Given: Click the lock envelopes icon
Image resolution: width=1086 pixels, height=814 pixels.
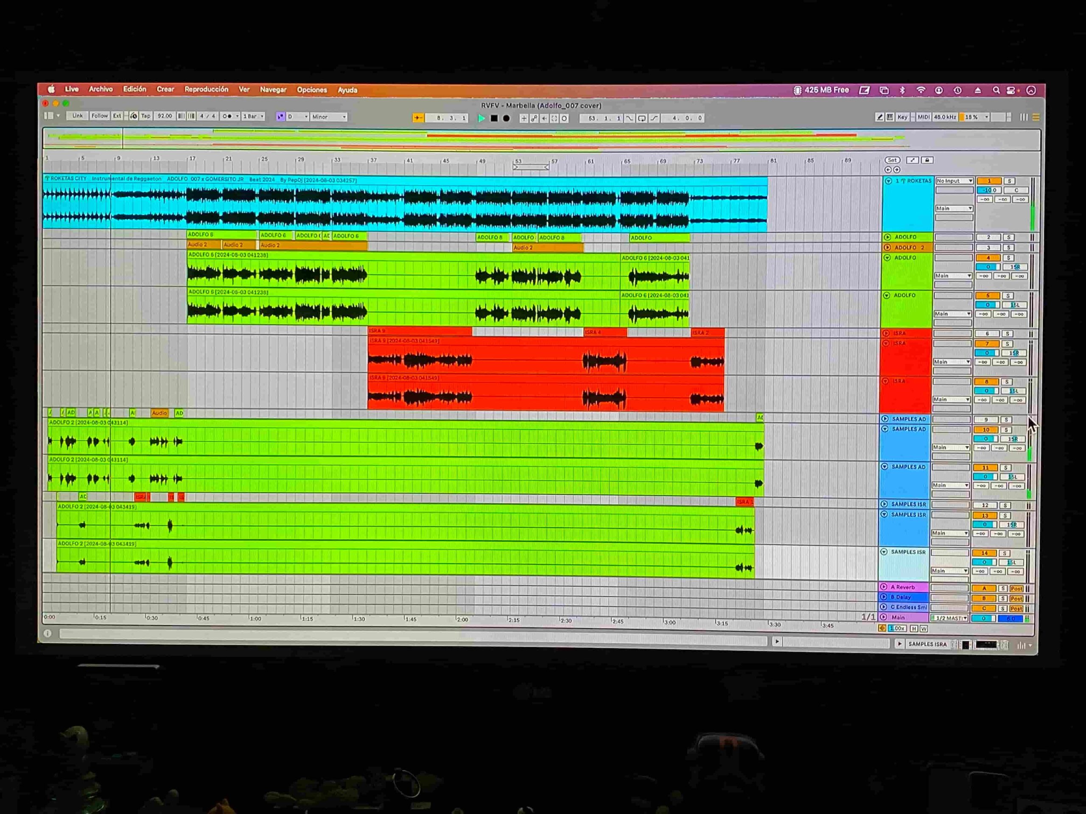Looking at the screenshot, I should point(927,160).
